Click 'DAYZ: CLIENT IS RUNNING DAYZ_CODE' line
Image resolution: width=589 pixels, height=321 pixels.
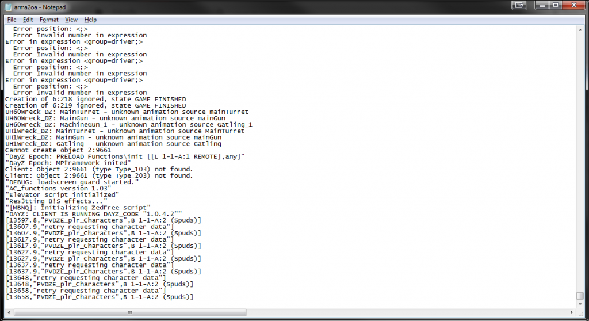pyautogui.click(x=94, y=214)
